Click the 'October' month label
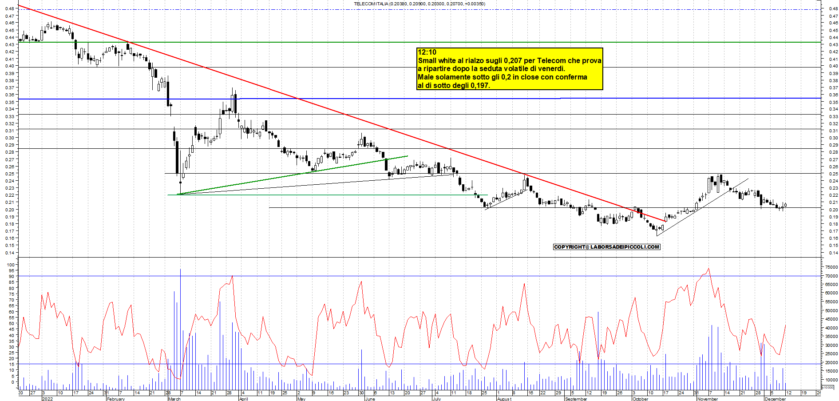Image resolution: width=839 pixels, height=401 pixels. click(640, 399)
